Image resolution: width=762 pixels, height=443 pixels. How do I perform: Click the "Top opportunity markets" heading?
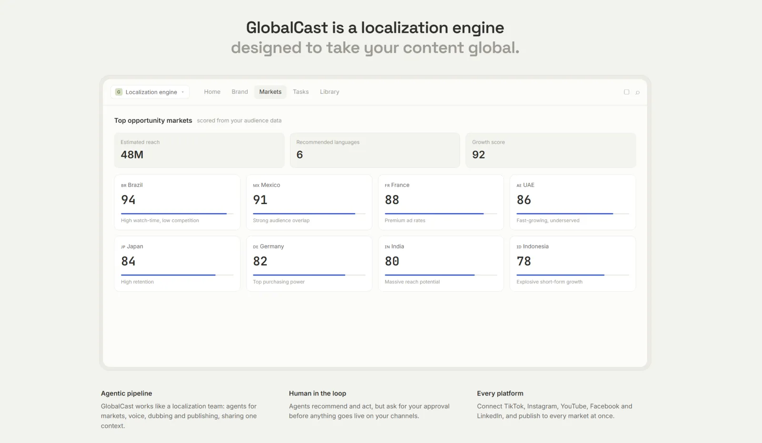tap(153, 120)
